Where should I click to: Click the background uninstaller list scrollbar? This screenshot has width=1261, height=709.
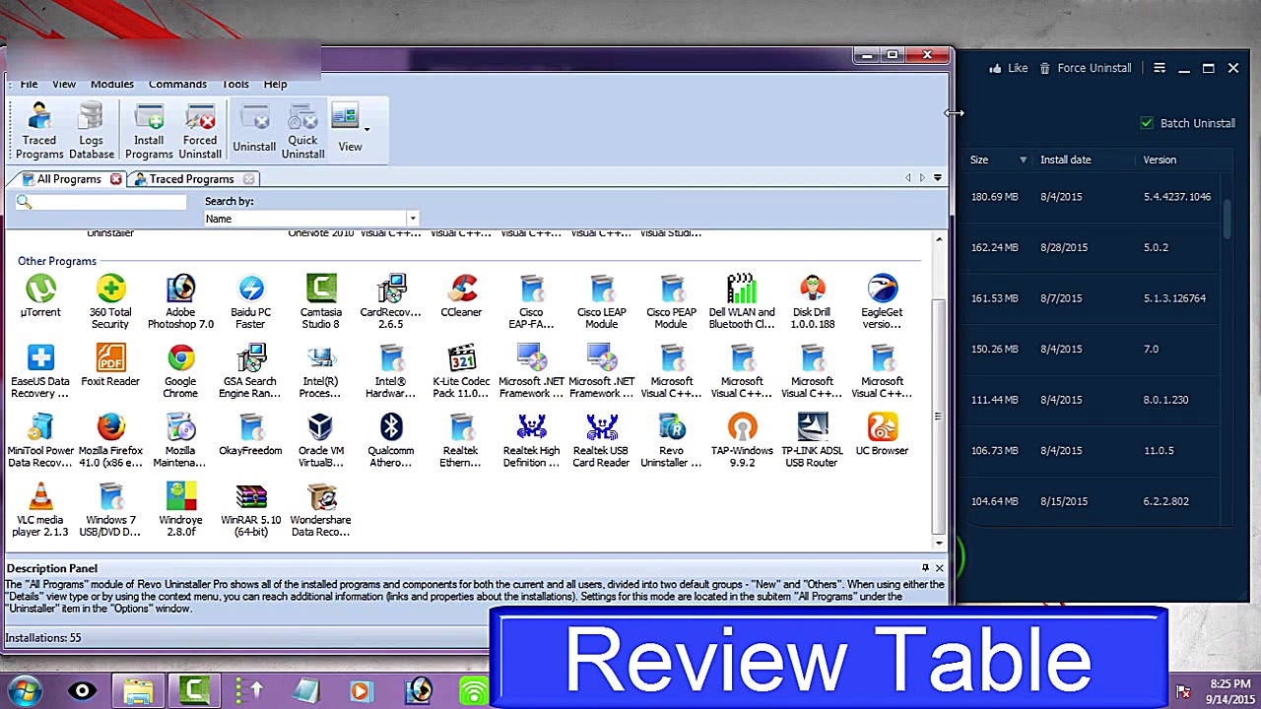[x=1228, y=219]
